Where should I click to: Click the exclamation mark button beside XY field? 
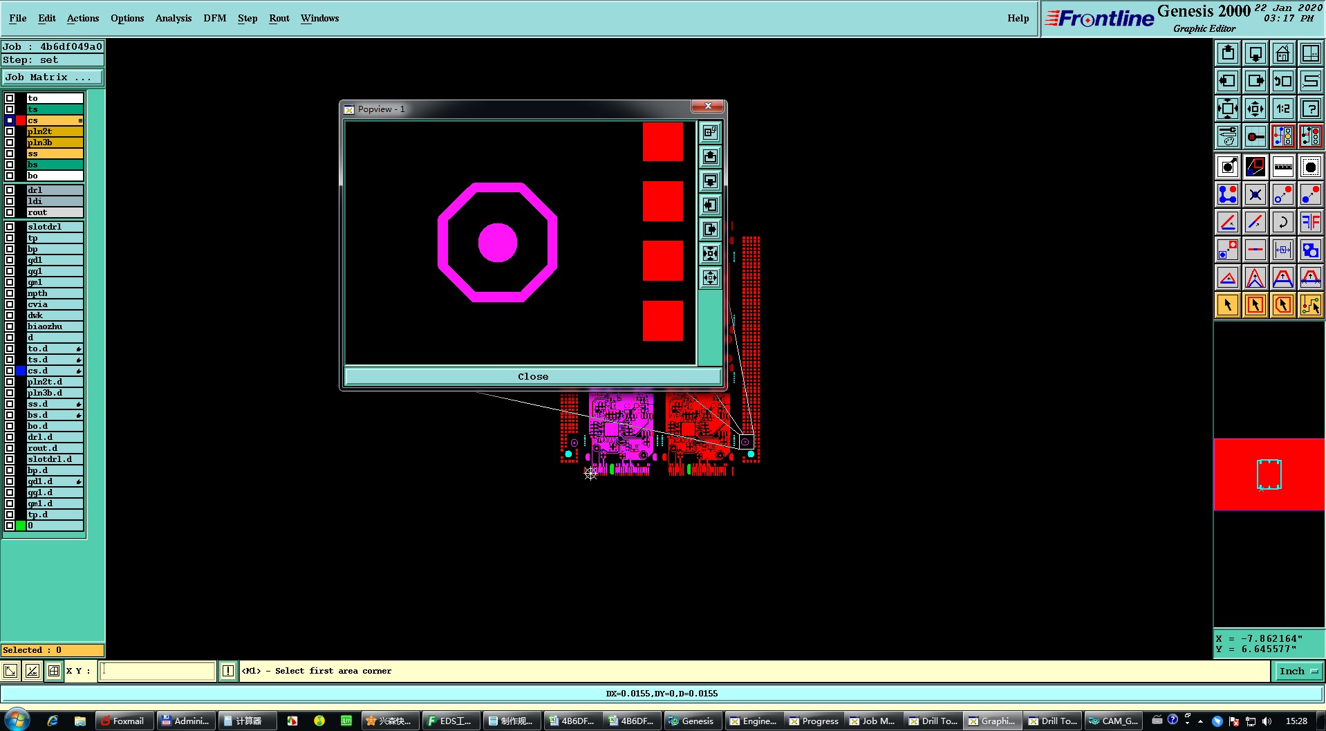(x=228, y=671)
